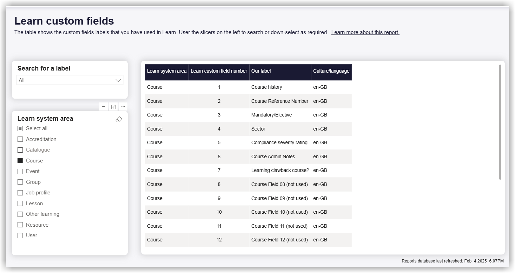
Task: Check the Event checkbox
Action: tap(20, 171)
